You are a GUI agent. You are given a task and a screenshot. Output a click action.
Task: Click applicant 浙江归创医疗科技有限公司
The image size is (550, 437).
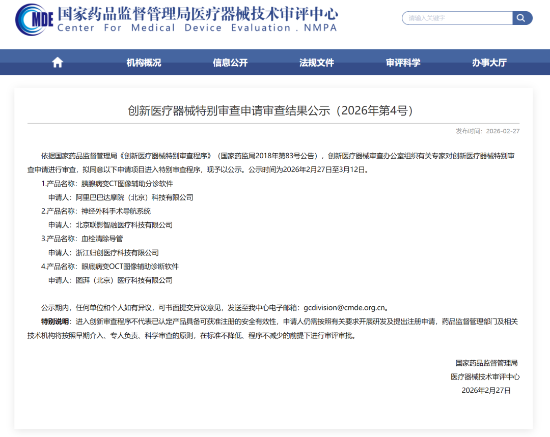click(117, 253)
